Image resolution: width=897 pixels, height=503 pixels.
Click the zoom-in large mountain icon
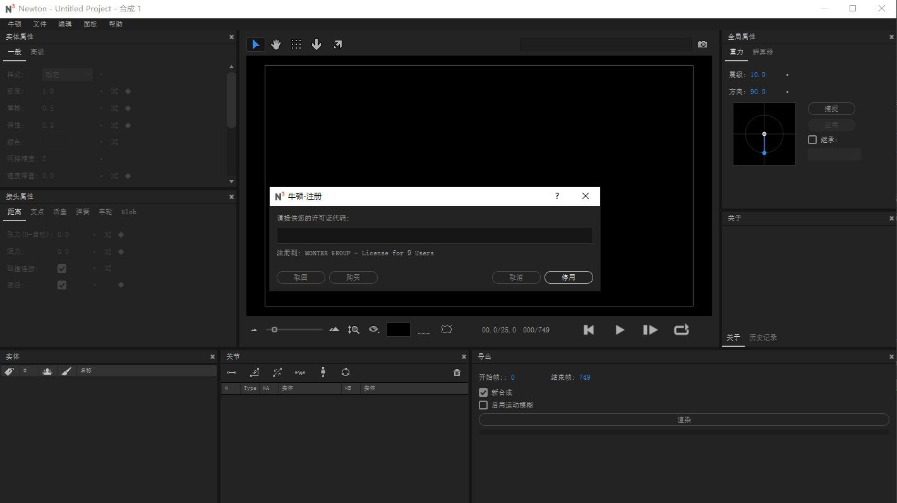tap(335, 329)
